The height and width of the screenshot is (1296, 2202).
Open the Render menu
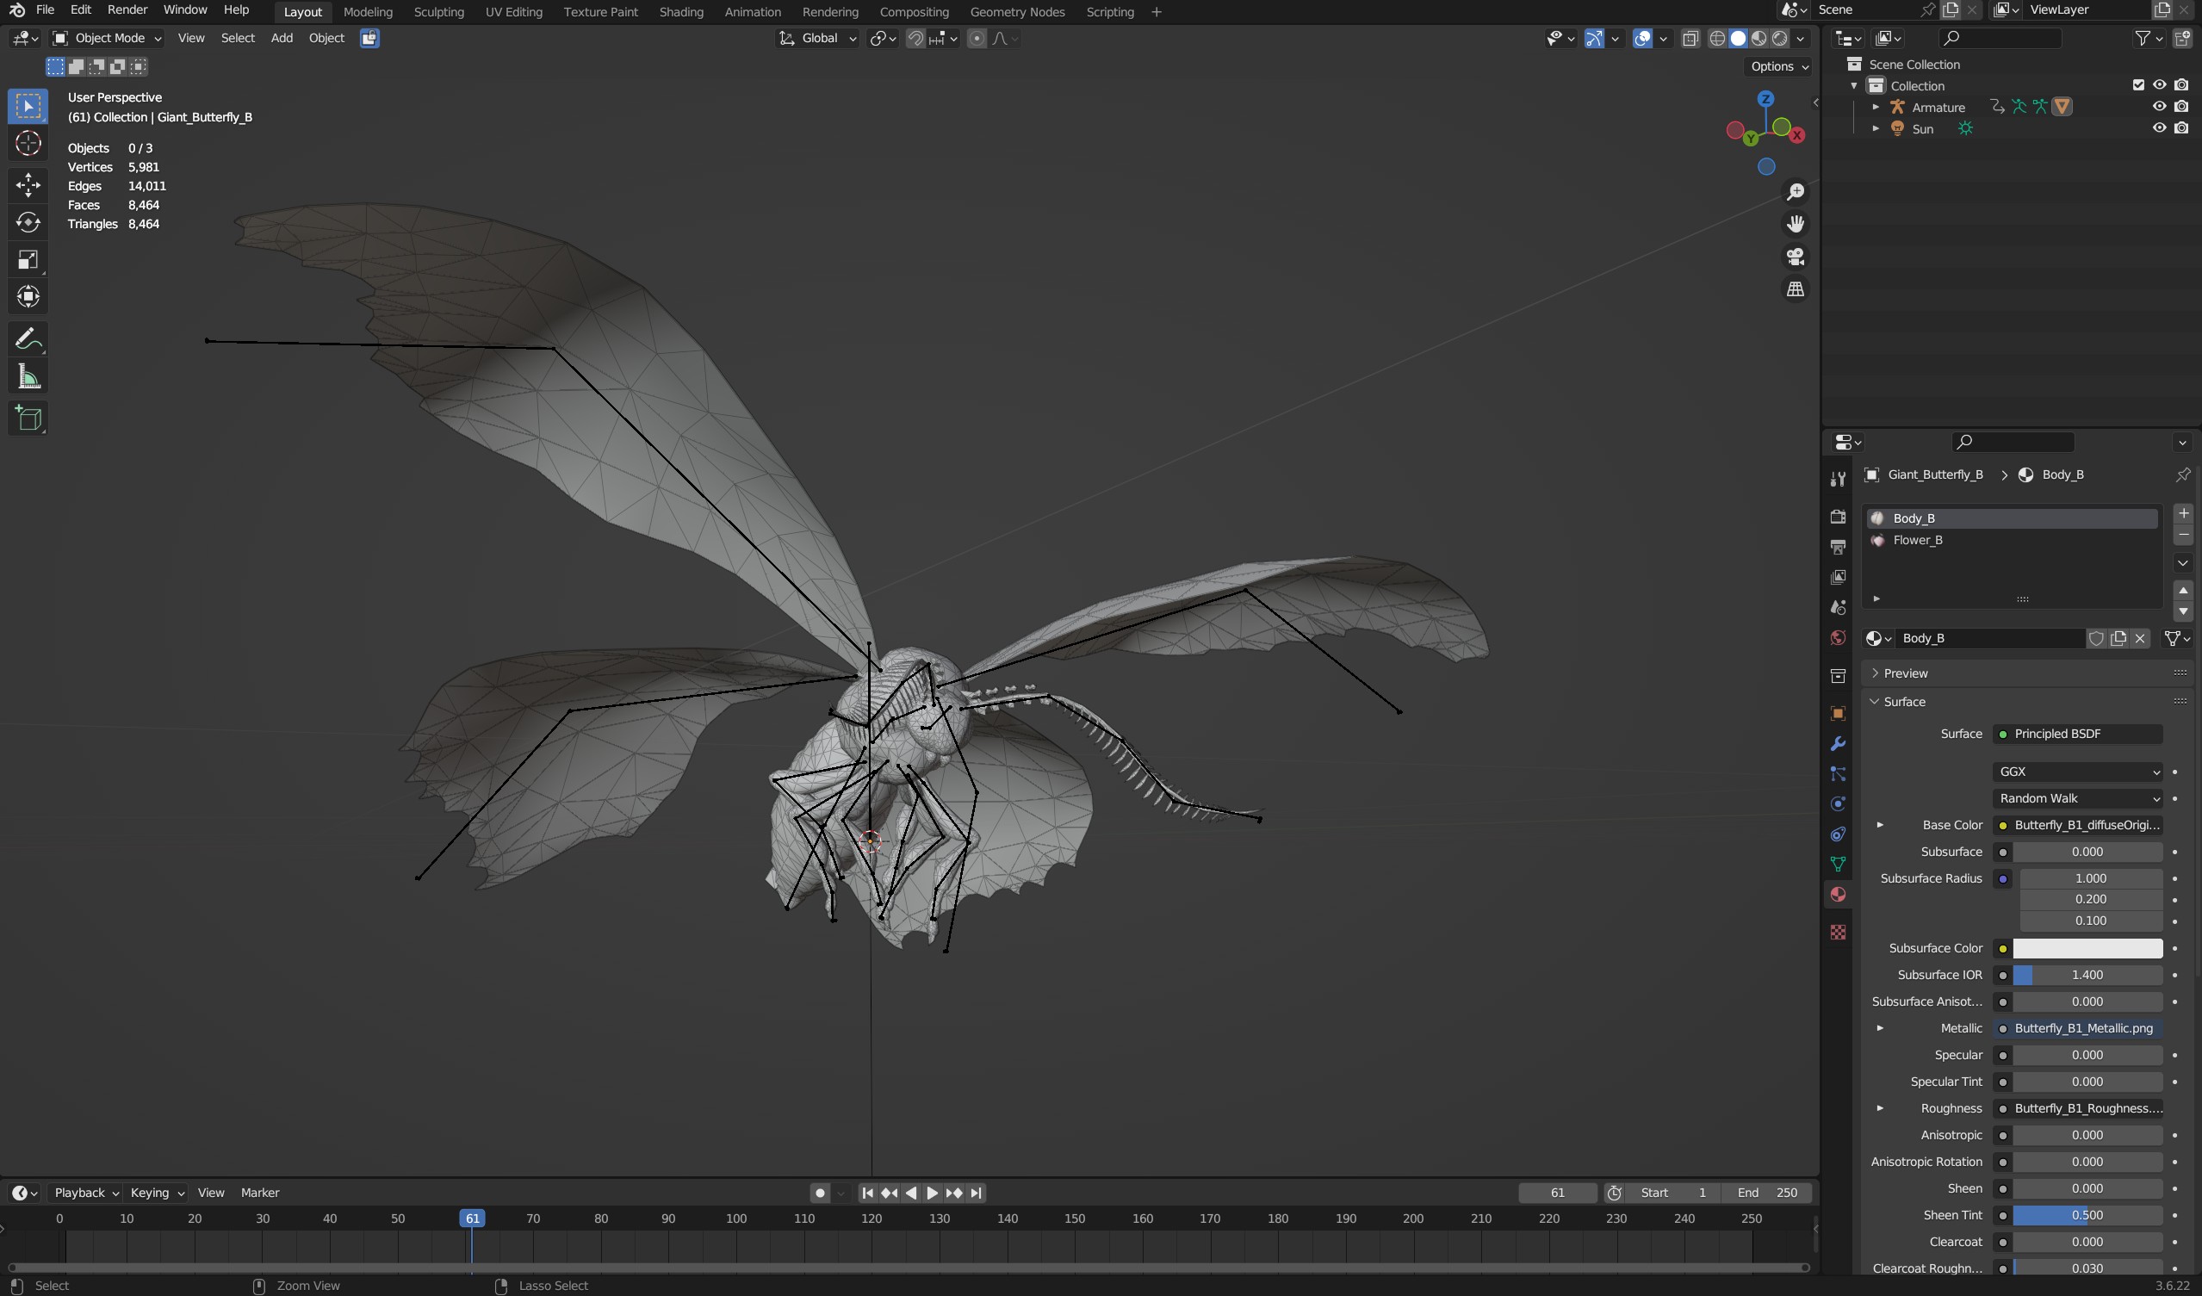click(x=127, y=9)
